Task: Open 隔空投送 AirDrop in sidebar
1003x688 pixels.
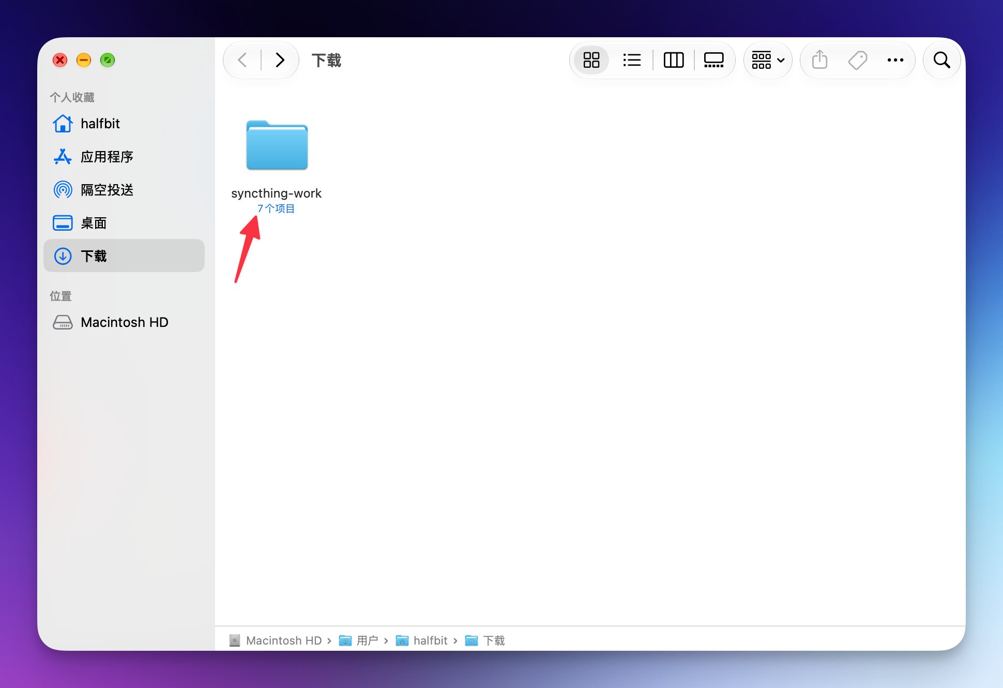Action: [124, 190]
